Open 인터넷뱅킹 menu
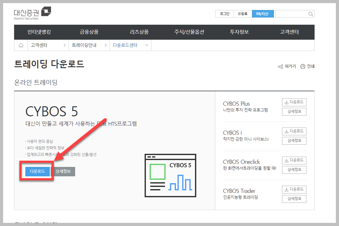The height and width of the screenshot is (226, 339). click(x=39, y=32)
